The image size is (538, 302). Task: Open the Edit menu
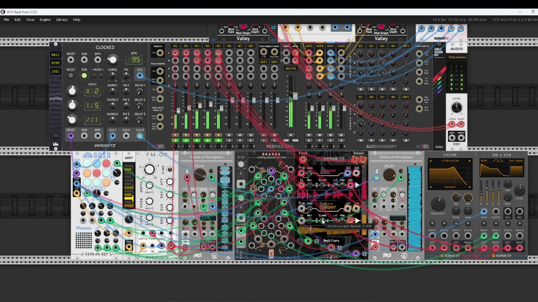click(x=18, y=20)
